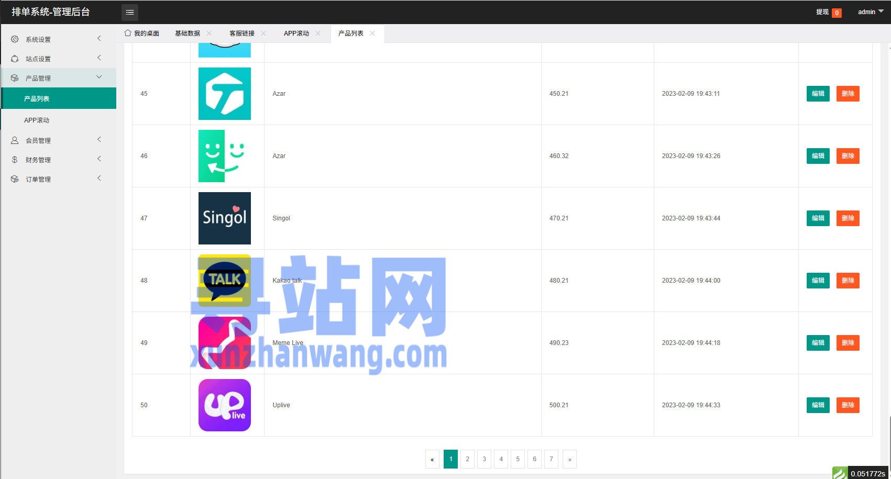Click 删除 for row 45 Azar
The image size is (891, 479).
pos(848,94)
